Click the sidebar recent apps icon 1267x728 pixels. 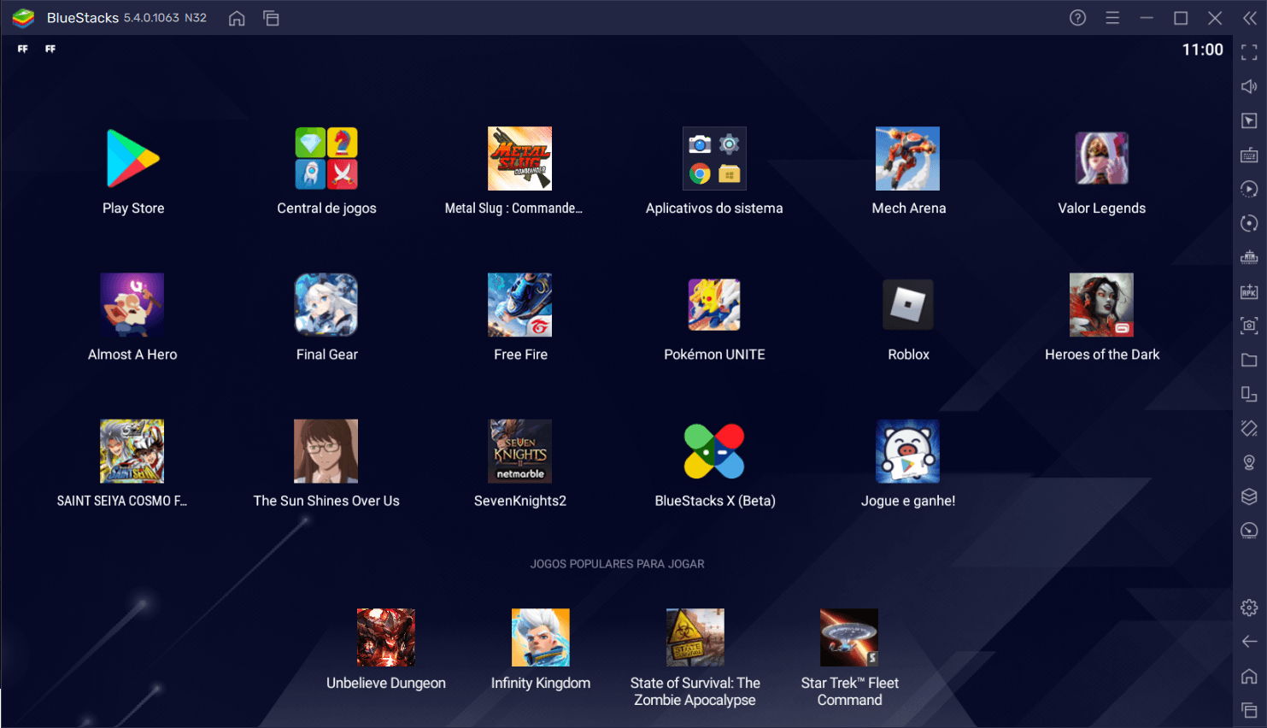point(1249,710)
